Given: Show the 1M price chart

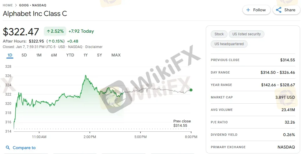Looking at the screenshot, I should 39,55.
